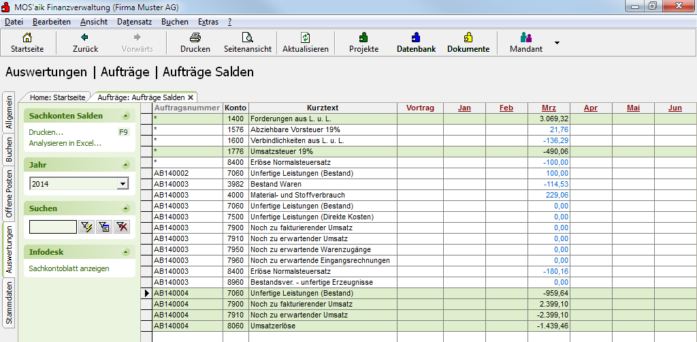697x342 pixels.
Task: Click account number 7910 for AB140004
Action: [236, 315]
